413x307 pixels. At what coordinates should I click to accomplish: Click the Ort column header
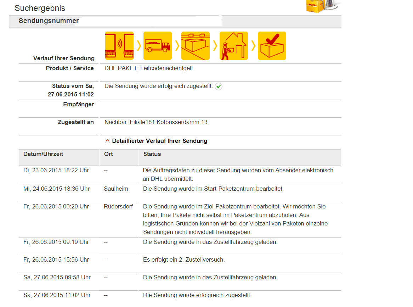click(x=108, y=154)
